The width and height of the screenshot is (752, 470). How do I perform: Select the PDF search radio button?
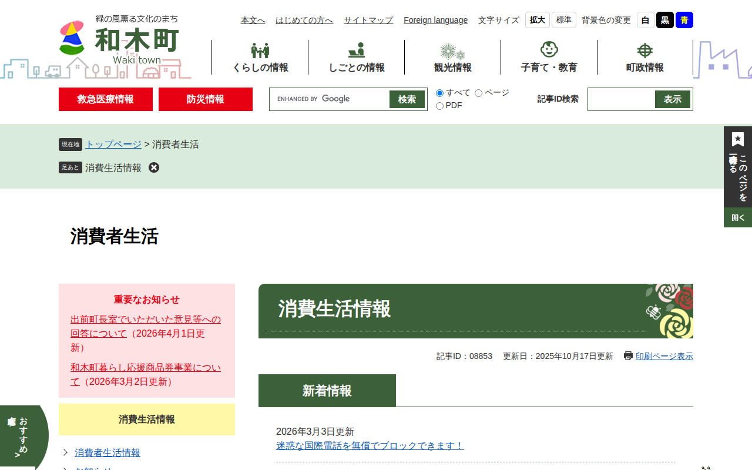(x=439, y=106)
